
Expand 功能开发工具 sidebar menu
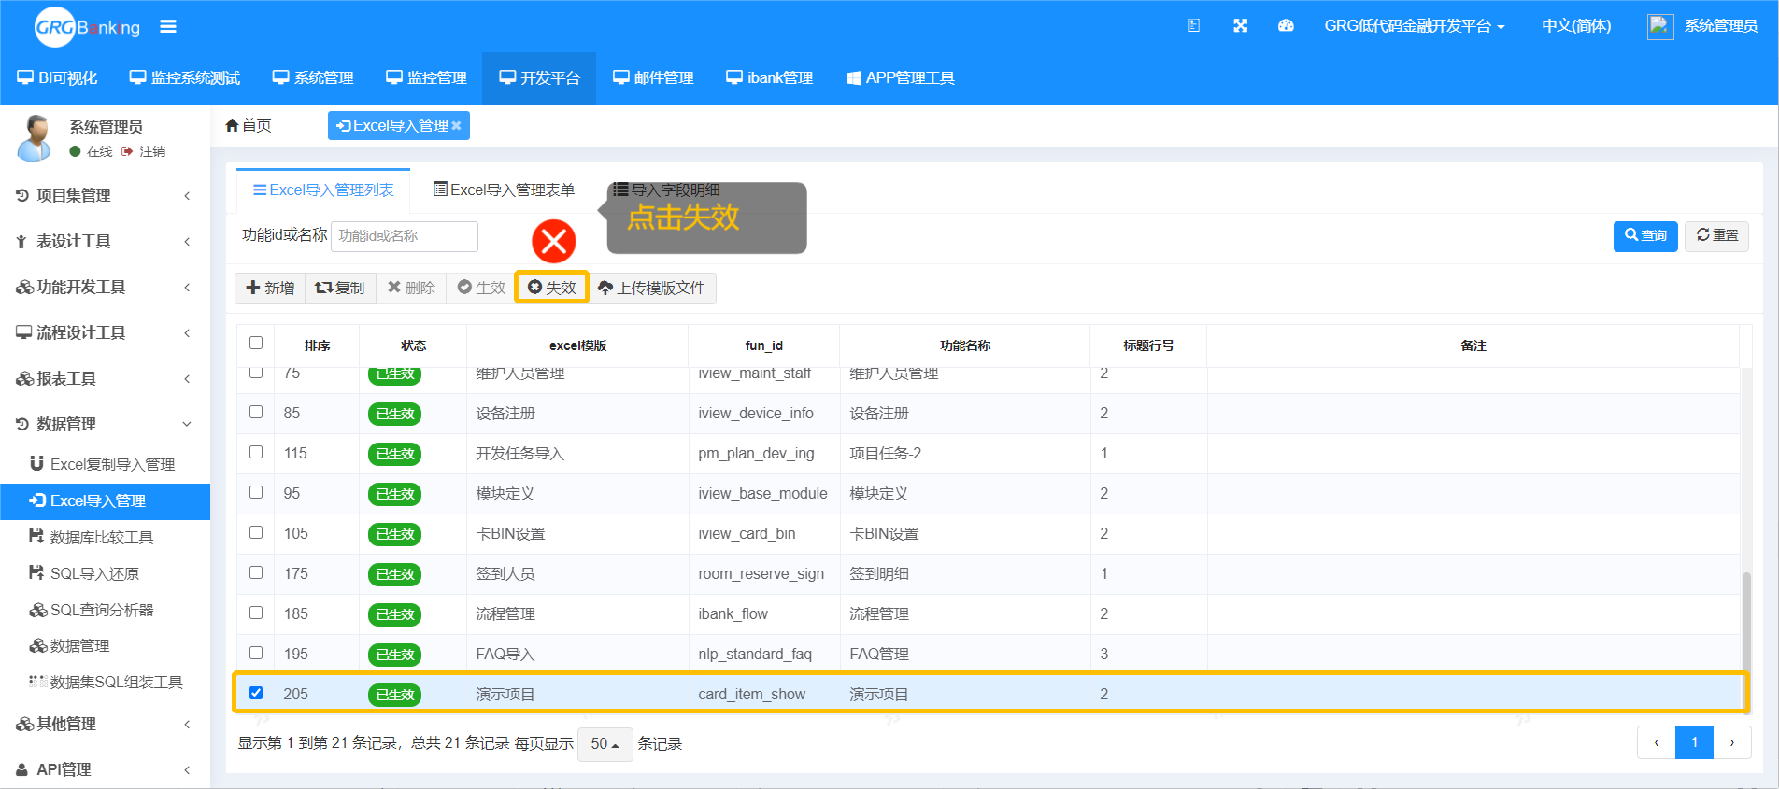pyautogui.click(x=105, y=287)
